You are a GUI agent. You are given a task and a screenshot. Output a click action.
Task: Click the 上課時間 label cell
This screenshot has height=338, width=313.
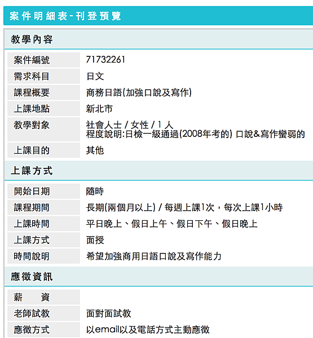(x=43, y=224)
